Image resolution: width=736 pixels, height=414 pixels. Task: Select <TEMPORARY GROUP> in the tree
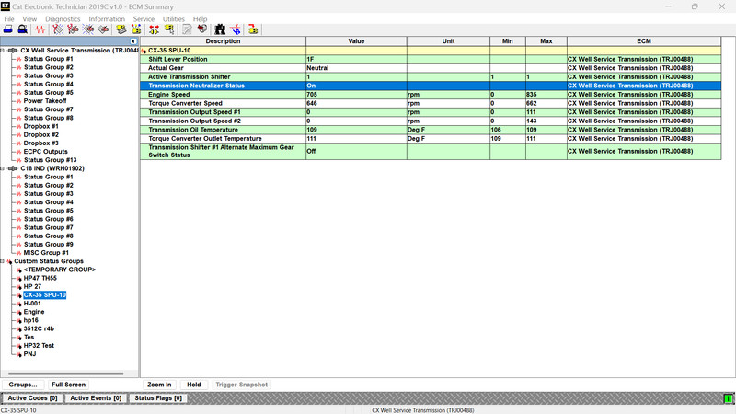click(60, 270)
